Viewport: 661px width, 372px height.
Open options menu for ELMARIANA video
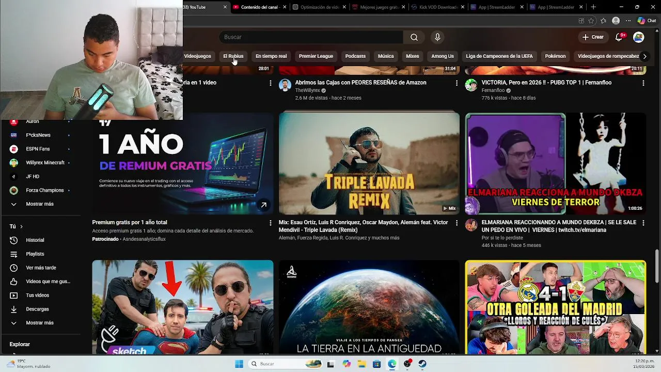(643, 223)
